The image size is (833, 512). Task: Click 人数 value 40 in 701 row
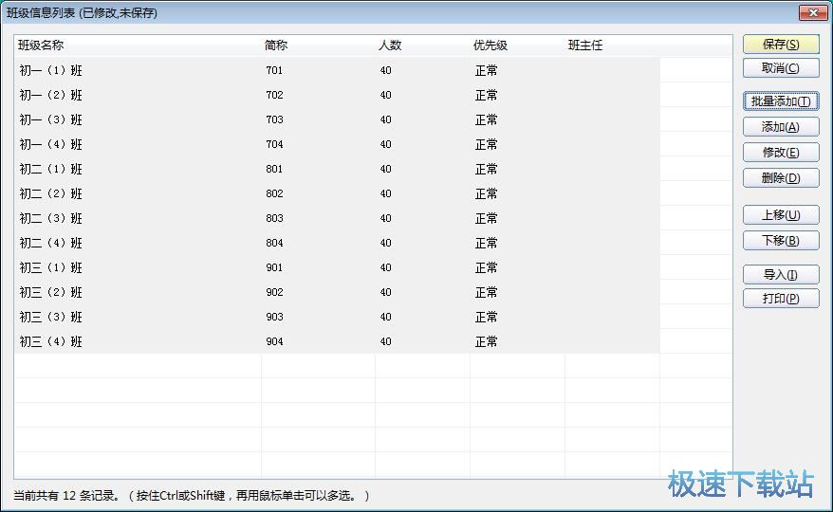(386, 70)
